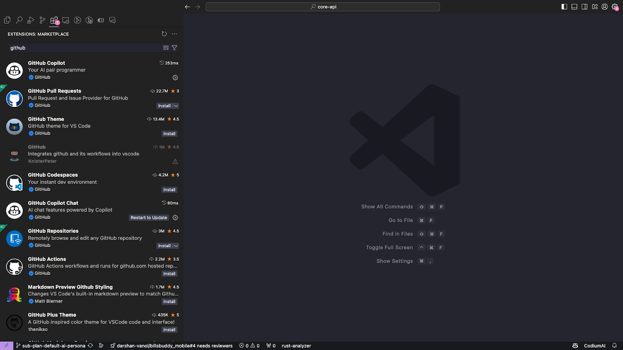623x350 pixels.
Task: Open the Run and Debug view
Action: 31,20
